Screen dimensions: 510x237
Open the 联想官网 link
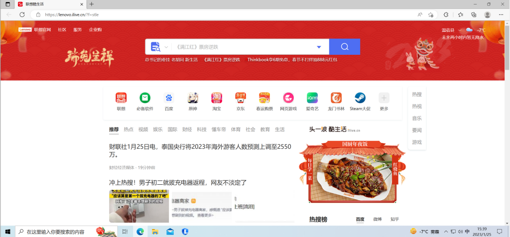(43, 29)
